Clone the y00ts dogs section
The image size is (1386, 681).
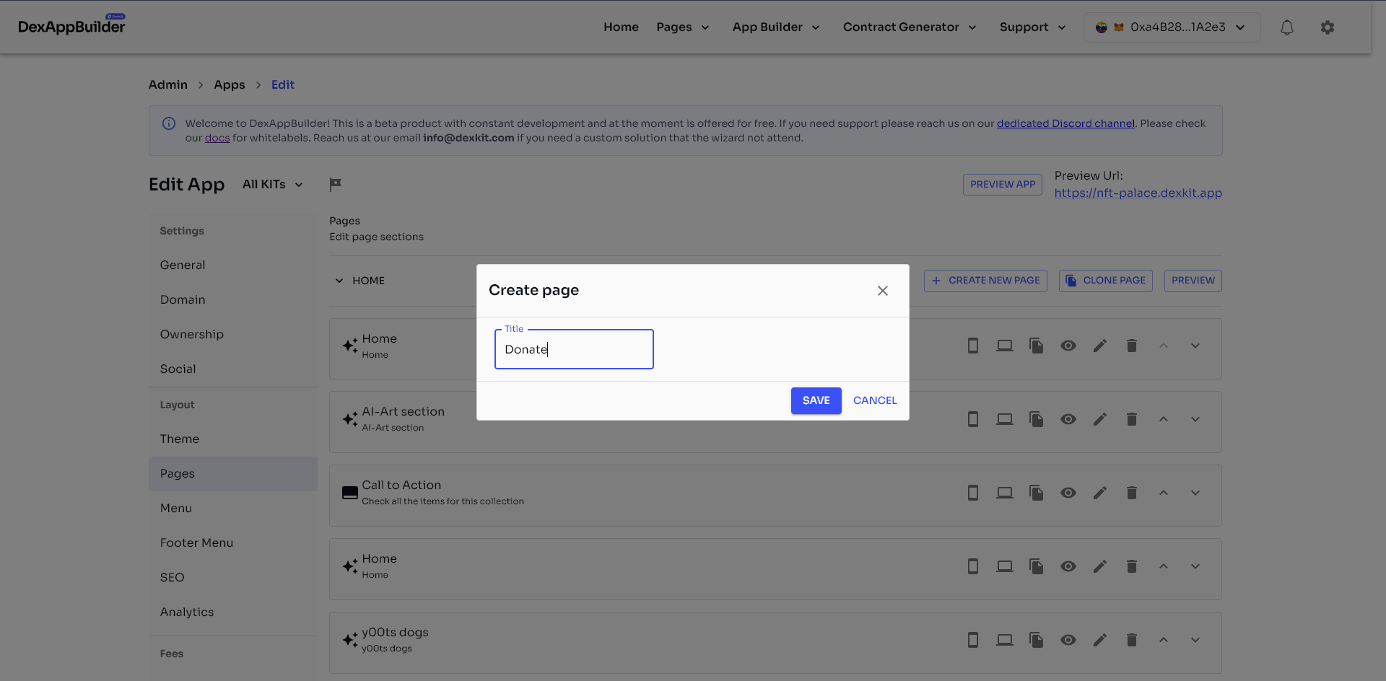point(1036,640)
